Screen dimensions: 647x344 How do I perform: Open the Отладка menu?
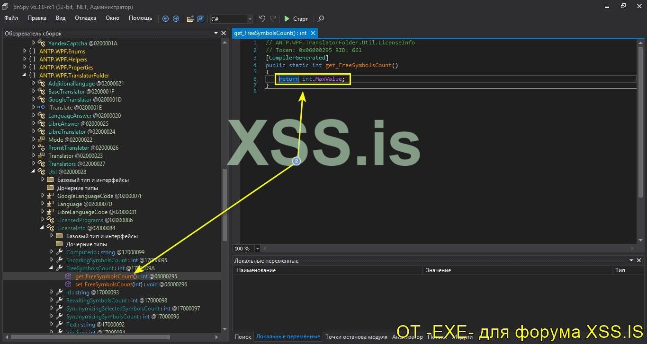pos(85,18)
